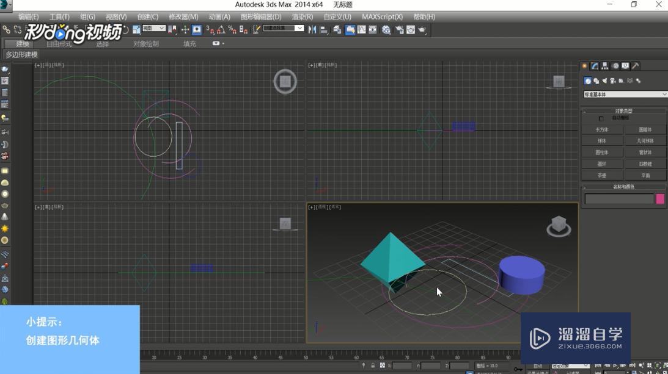Collapse the 名称和颜色 rollout

coord(623,187)
